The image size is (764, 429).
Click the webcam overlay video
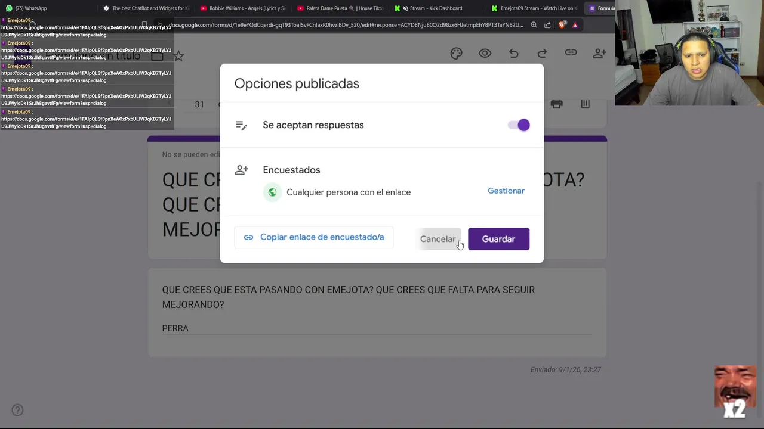[689, 53]
